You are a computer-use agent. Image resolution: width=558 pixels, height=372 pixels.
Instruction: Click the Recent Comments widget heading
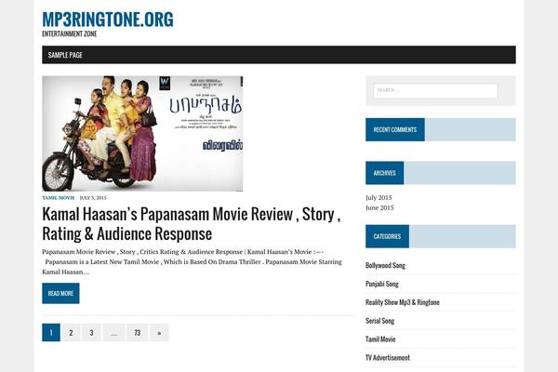click(395, 129)
